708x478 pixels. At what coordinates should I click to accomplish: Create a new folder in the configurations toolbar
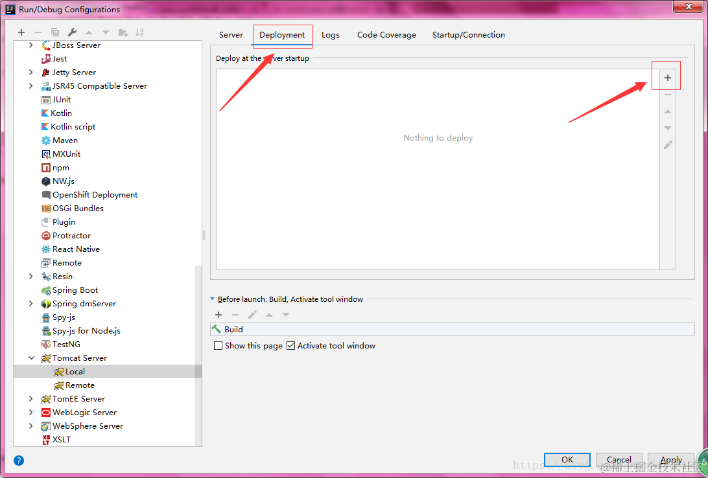pos(123,32)
